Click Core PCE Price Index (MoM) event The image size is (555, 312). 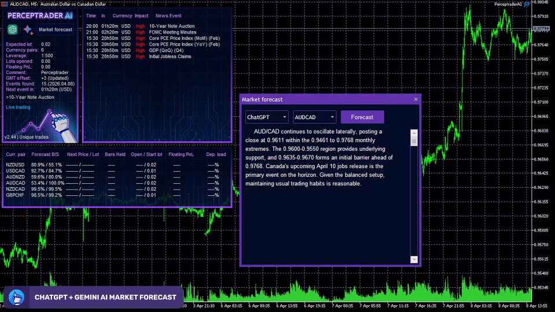pos(184,38)
